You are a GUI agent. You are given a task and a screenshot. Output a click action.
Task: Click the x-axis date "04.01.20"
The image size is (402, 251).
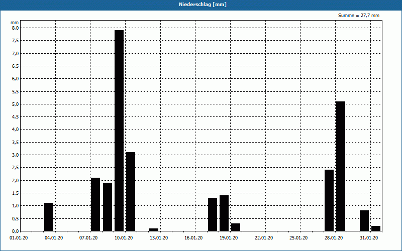tap(54, 238)
